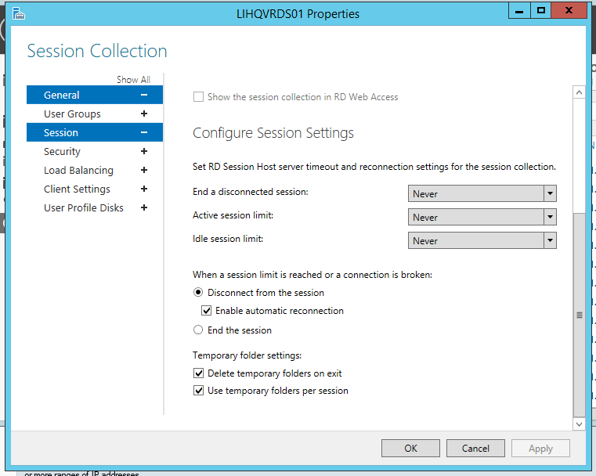Toggle Enable automatic reconnection checkbox
This screenshot has width=596, height=476.
[x=207, y=311]
